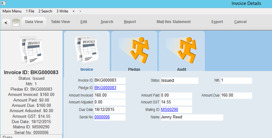
Task: Select the Pledge tab label
Action: [134, 69]
